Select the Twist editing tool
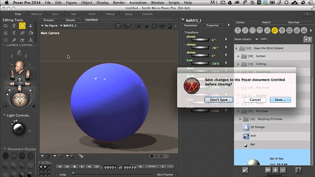 pos(14,26)
